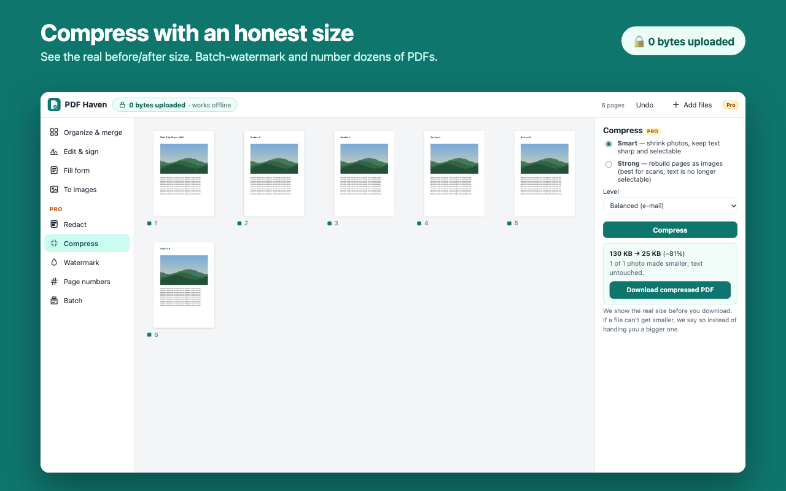Image resolution: width=786 pixels, height=491 pixels.
Task: Click the Batch stack icon
Action: click(x=54, y=301)
